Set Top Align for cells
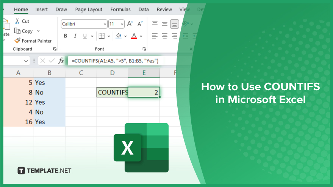Image resolution: width=333 pixels, height=187 pixels. click(155, 23)
